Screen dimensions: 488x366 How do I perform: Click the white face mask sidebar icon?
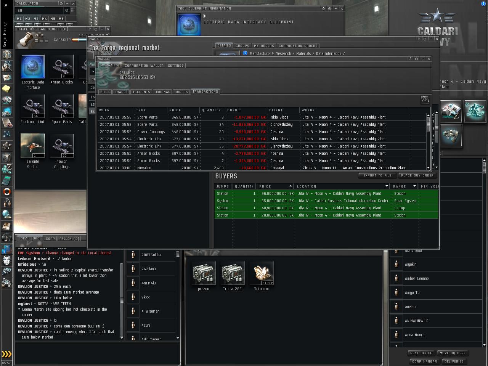click(6, 260)
